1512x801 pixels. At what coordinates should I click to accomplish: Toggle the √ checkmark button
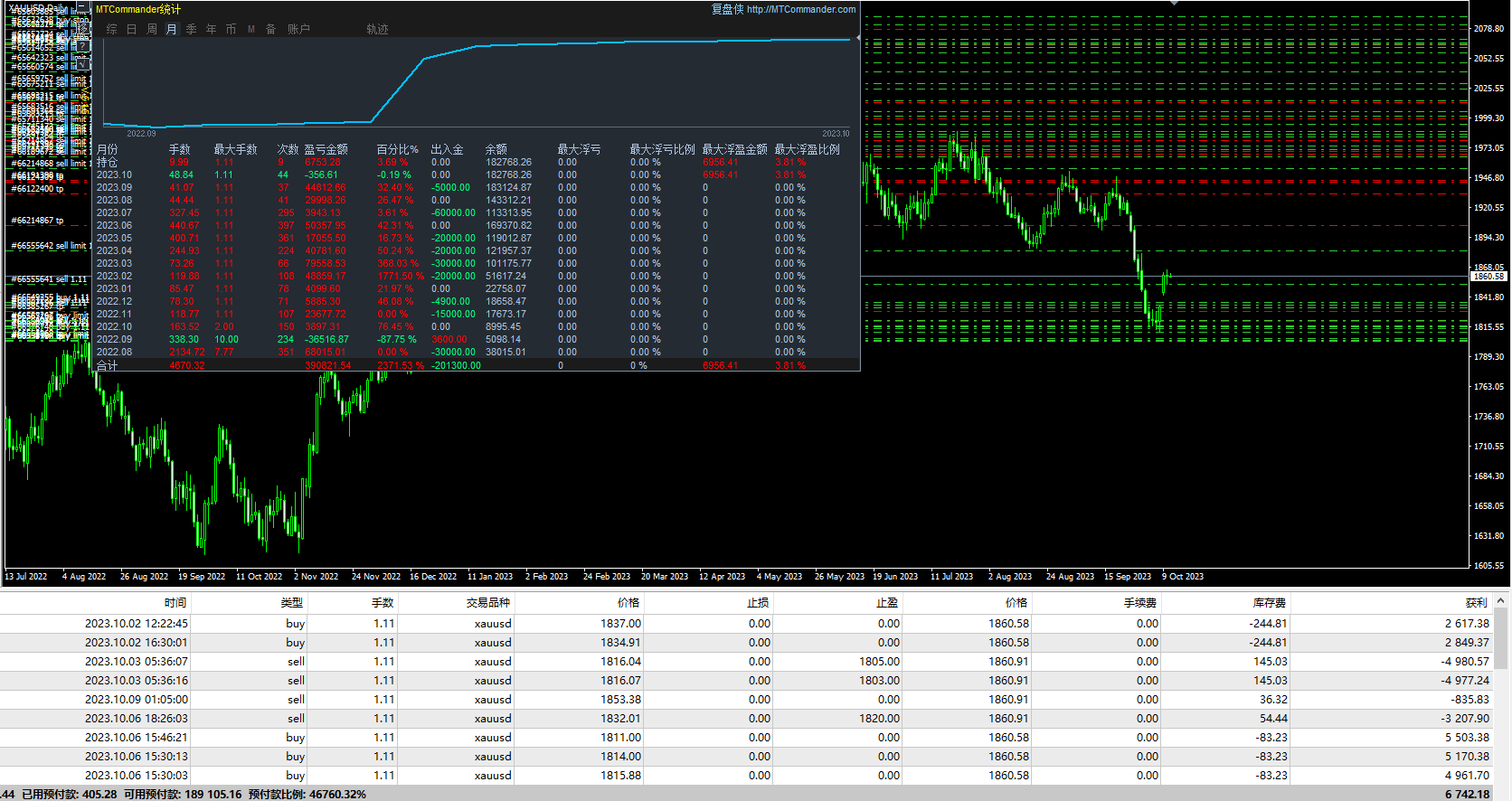[82, 63]
